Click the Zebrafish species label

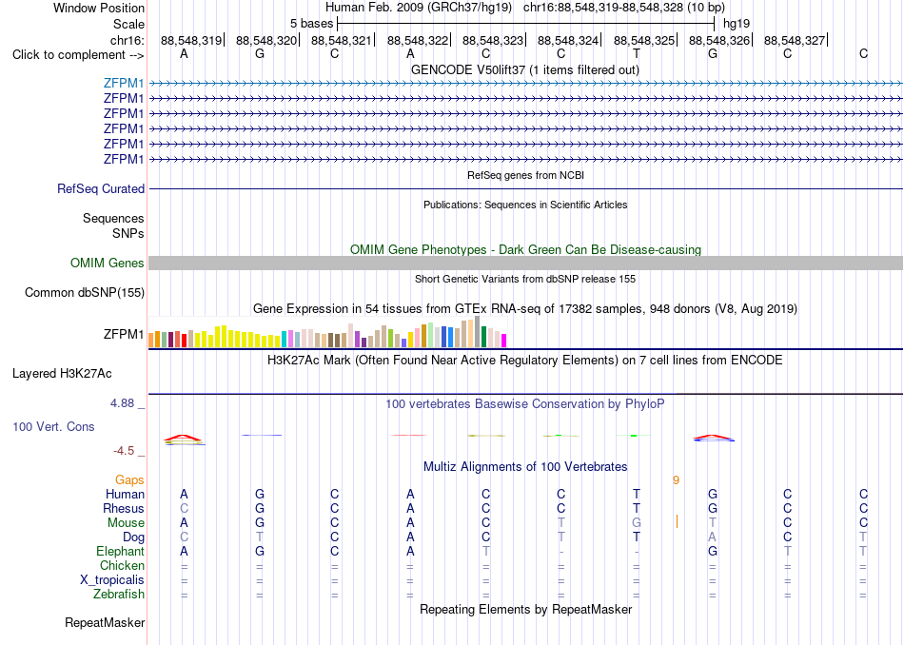(119, 594)
